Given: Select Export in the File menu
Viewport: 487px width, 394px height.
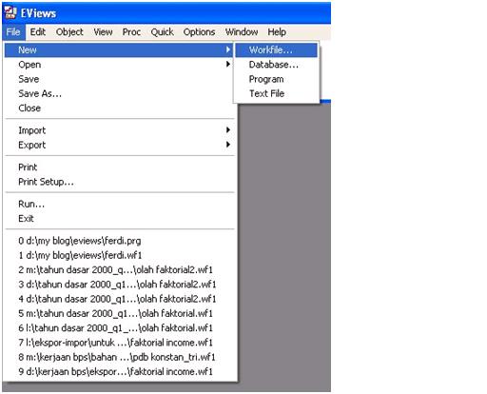Looking at the screenshot, I should point(119,145).
